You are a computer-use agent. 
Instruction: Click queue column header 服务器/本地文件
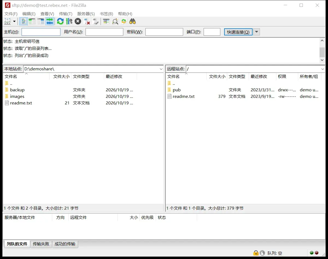coord(27,217)
